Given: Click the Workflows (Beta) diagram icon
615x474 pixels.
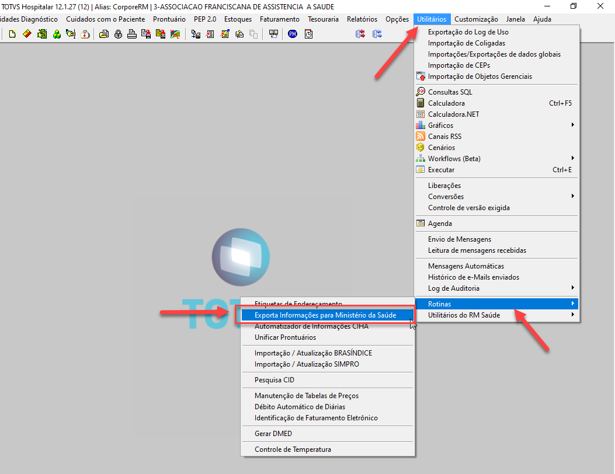Looking at the screenshot, I should (421, 158).
